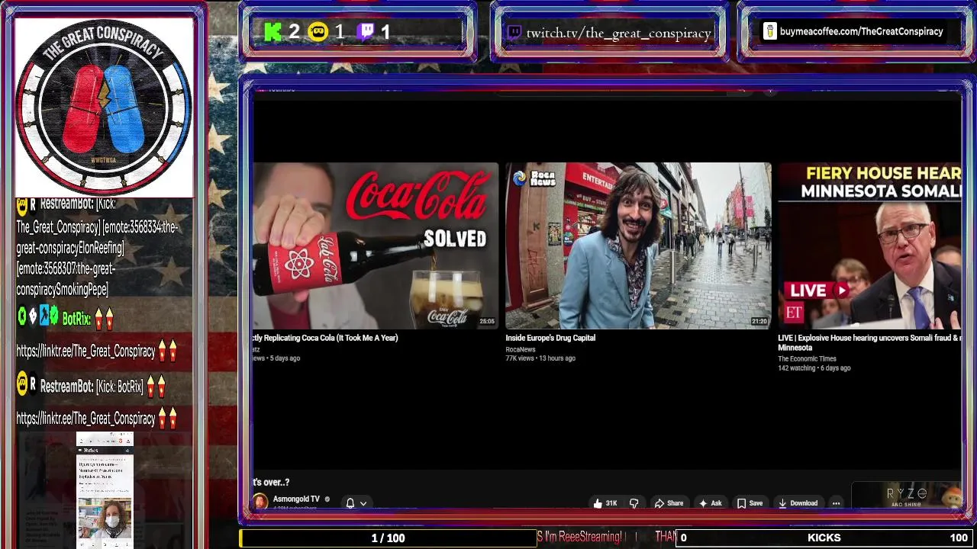
Task: Click the 21:20 duration badge on Drug Capital video
Action: [759, 322]
